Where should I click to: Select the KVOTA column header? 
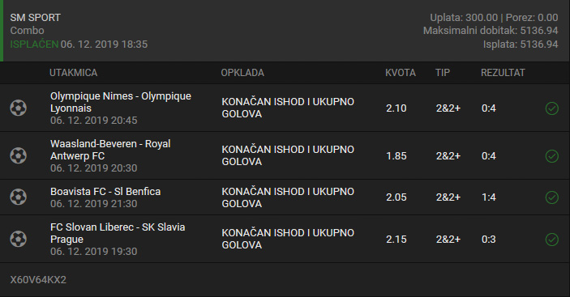[x=401, y=73]
